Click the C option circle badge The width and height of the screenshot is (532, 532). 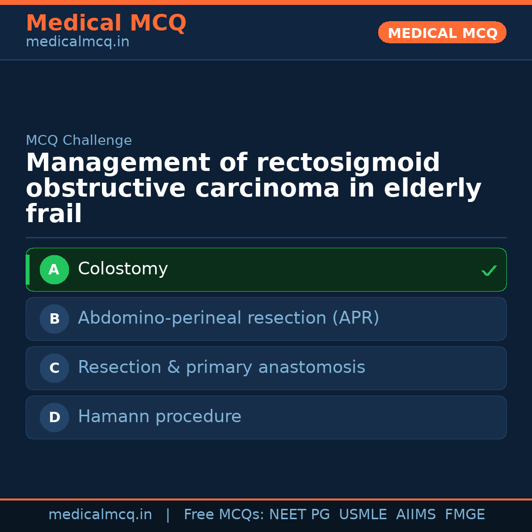[54, 368]
